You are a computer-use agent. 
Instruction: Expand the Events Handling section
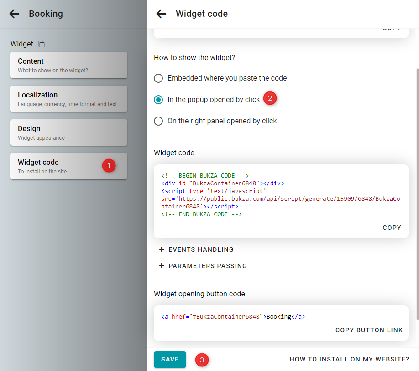pyautogui.click(x=196, y=249)
